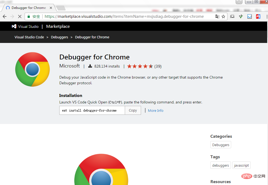Click the Copy install command button
Screen dimensions: 268x185
133,110
